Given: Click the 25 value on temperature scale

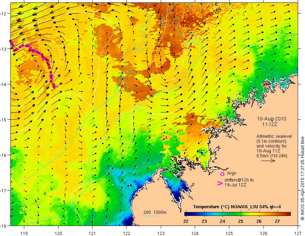Looking at the screenshot, I should (x=241, y=221).
